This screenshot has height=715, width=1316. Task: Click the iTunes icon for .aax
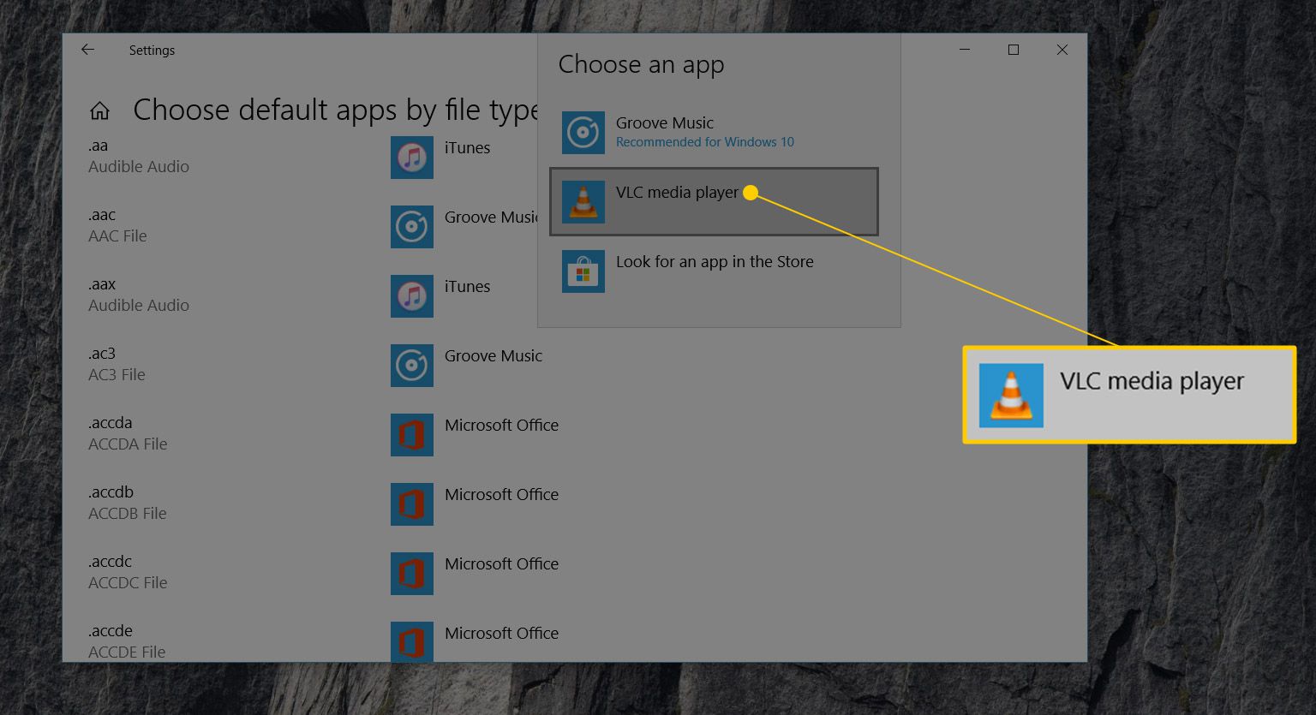tap(412, 296)
